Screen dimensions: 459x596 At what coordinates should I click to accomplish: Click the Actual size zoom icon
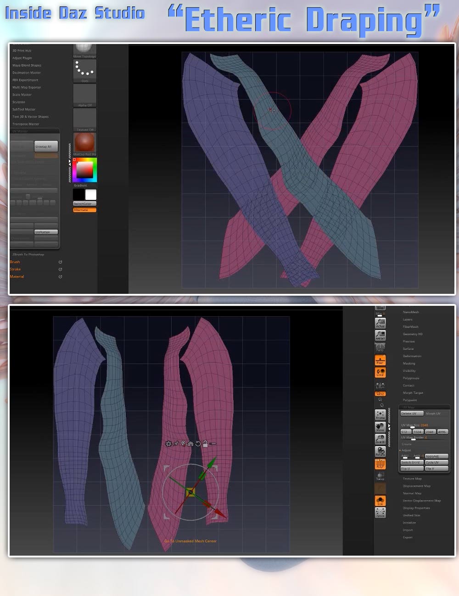[x=381, y=323]
